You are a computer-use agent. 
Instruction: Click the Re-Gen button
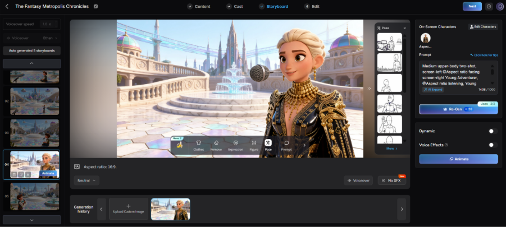(458, 109)
